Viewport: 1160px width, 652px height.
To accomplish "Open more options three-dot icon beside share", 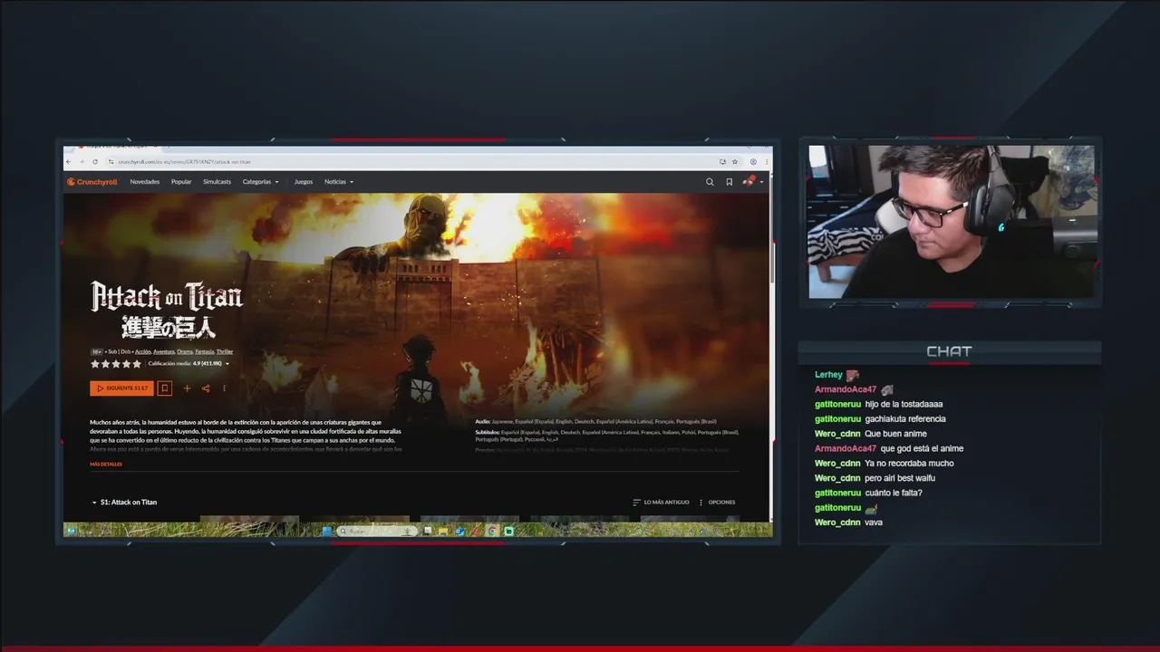I will pyautogui.click(x=224, y=388).
